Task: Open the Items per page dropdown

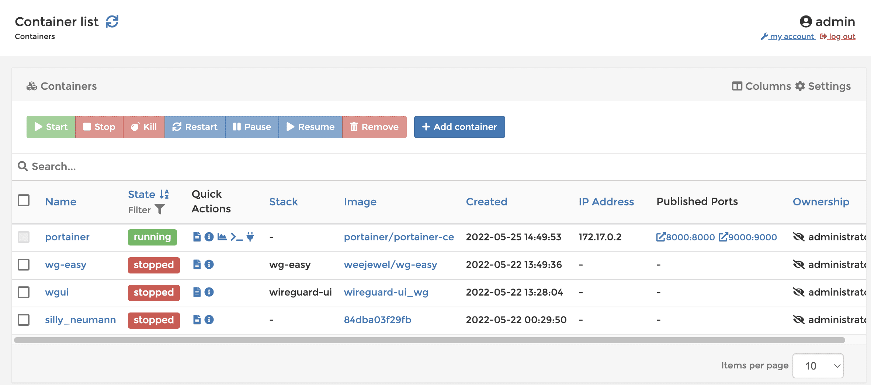Action: (x=818, y=365)
